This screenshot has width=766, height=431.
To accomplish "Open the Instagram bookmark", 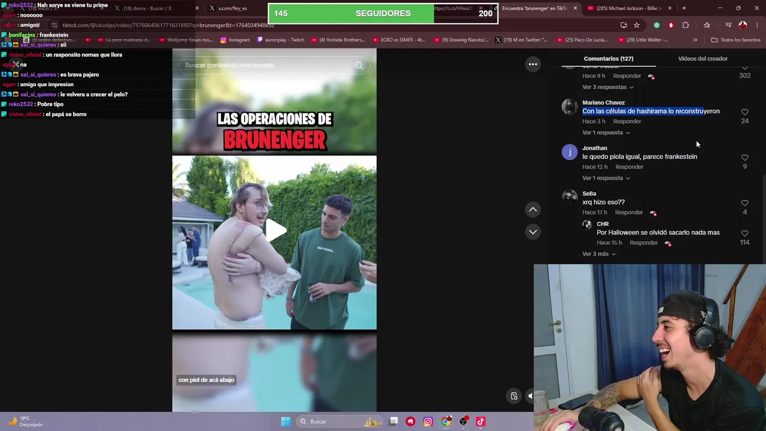I will click(x=235, y=40).
